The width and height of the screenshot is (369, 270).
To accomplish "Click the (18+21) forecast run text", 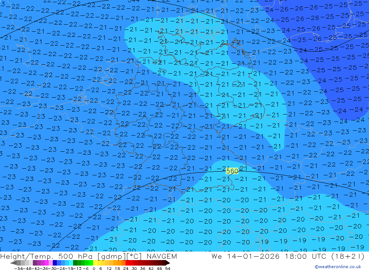I will click(348, 256).
